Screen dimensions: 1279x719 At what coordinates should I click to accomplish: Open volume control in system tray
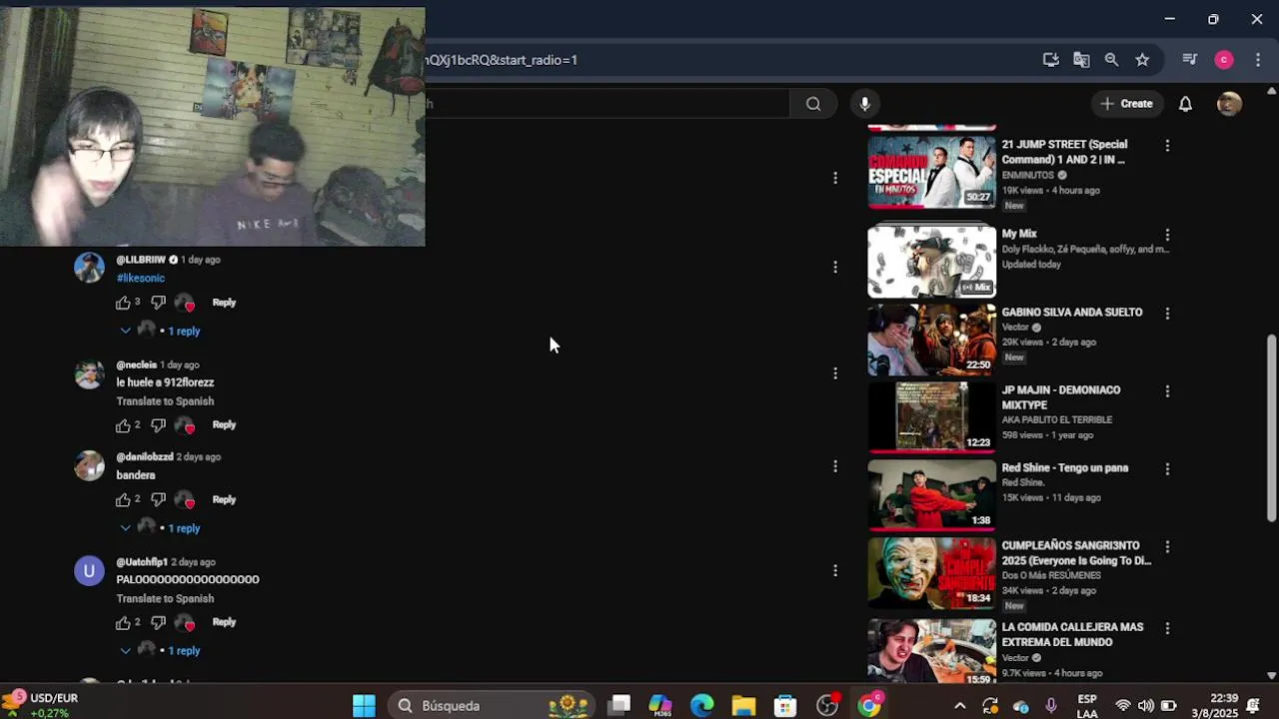[x=1145, y=706]
